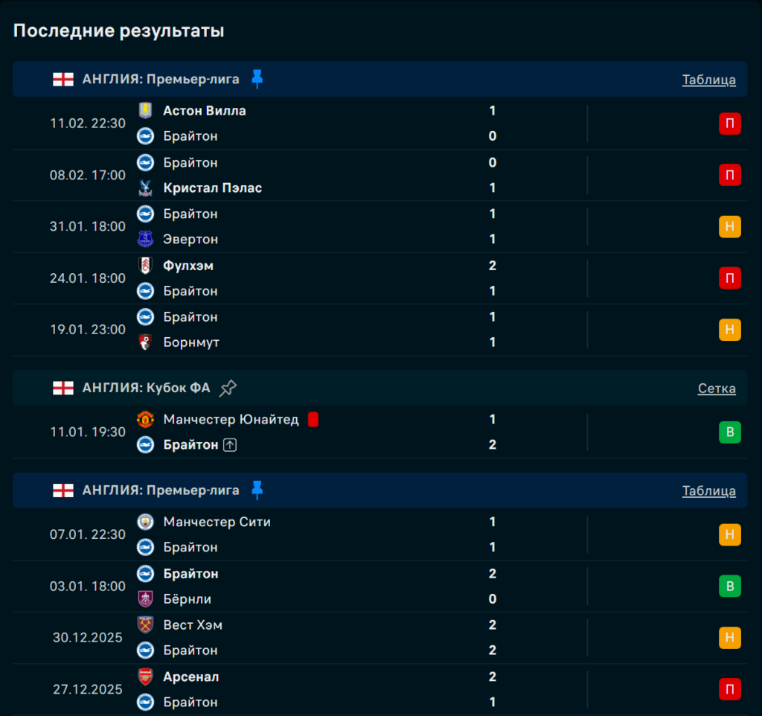Viewport: 762px width, 716px height.
Task: Toggle pin on the lower Премьер-лига header
Action: click(257, 490)
